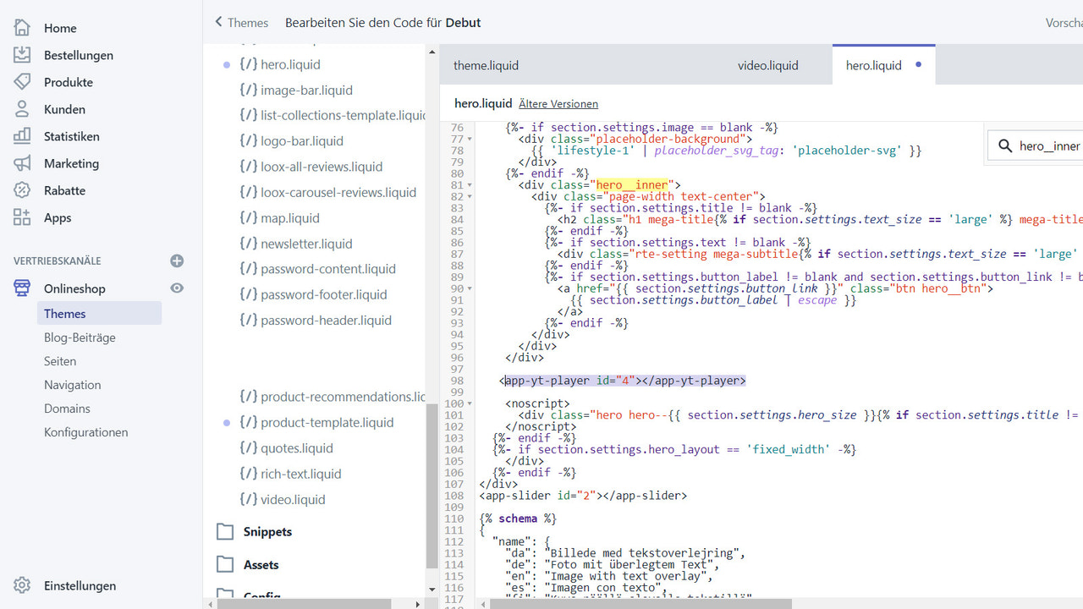Open product-template.liquid in the file list
Screen dimensions: 1083x609
327,422
